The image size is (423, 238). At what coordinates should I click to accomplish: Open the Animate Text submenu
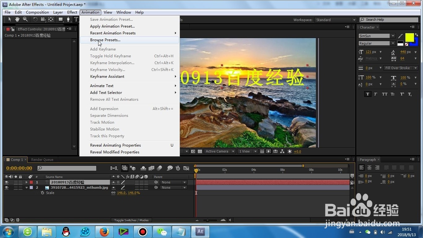click(x=129, y=86)
